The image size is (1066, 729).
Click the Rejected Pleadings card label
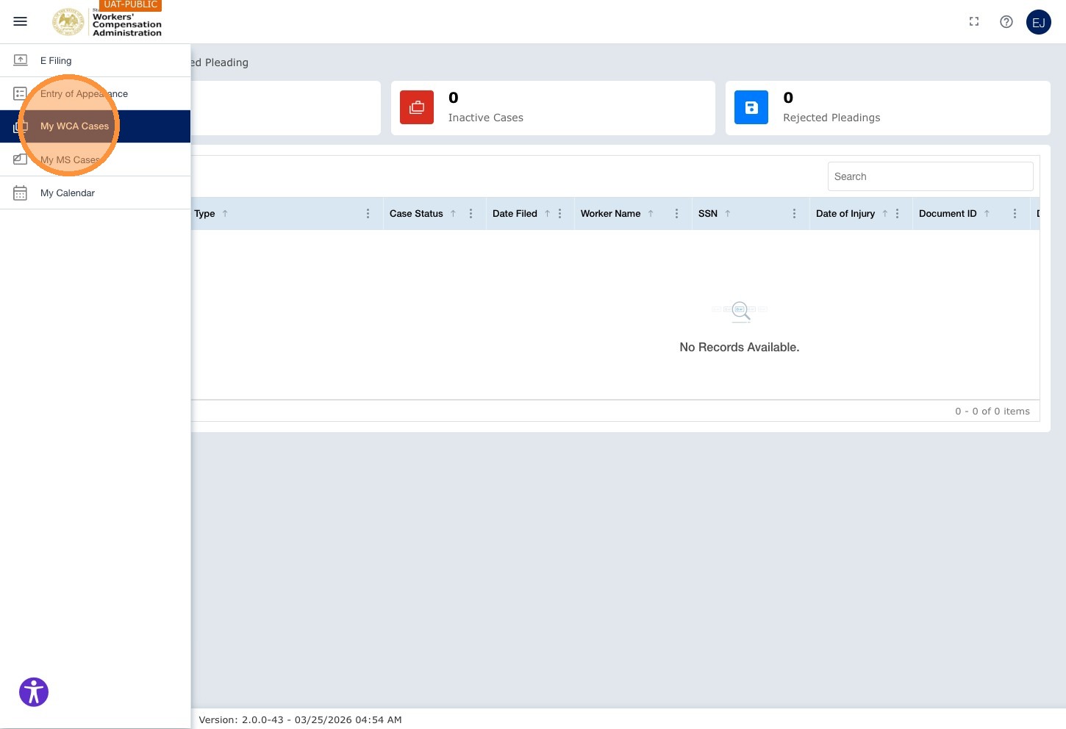click(831, 118)
